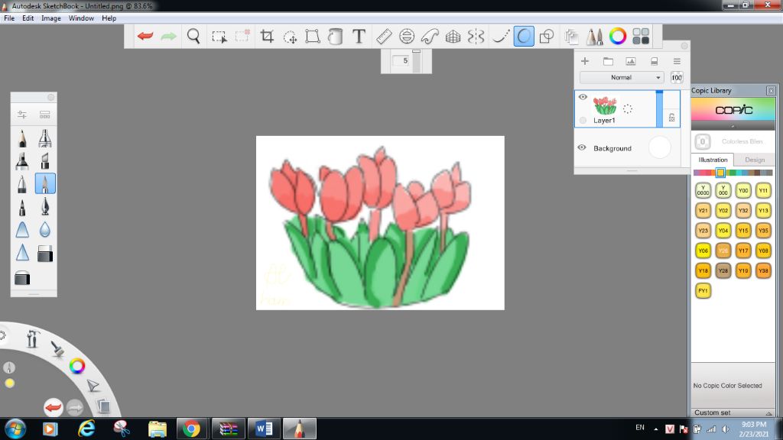Pick Copic color Y38
Screen dimensions: 783x440
tap(763, 271)
